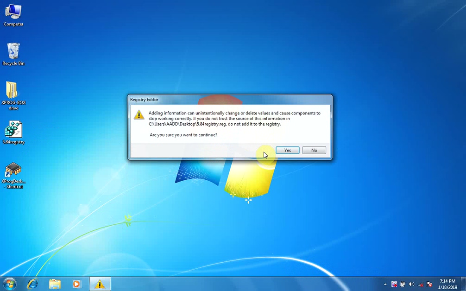Click the warning triangle in dialog
The width and height of the screenshot is (466, 291).
point(139,115)
